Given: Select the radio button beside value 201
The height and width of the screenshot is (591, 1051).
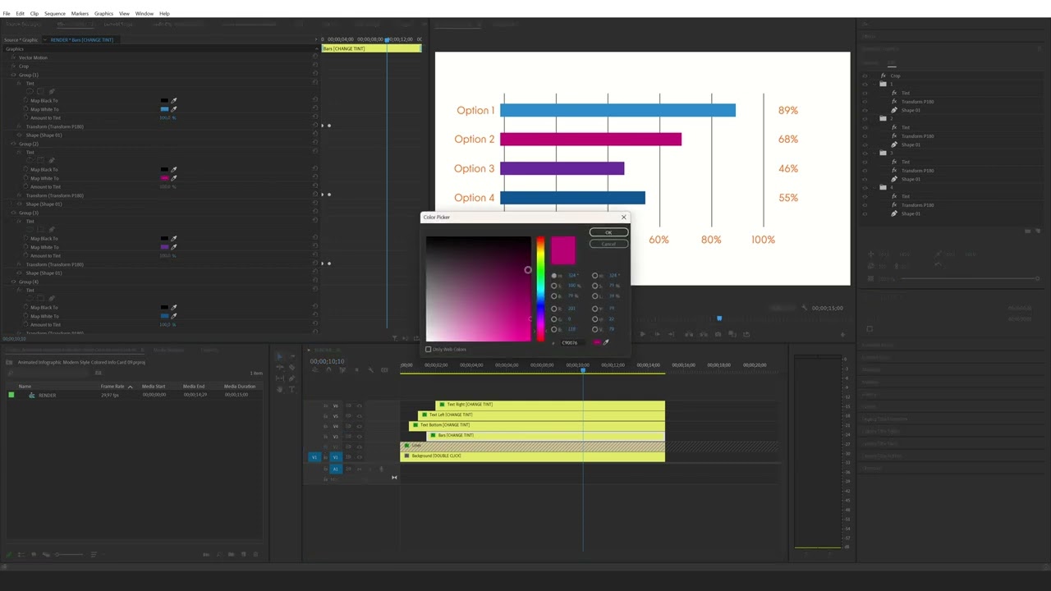Looking at the screenshot, I should 554,309.
